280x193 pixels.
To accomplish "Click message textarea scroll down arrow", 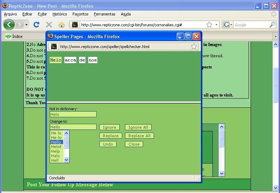I will pos(222,173).
